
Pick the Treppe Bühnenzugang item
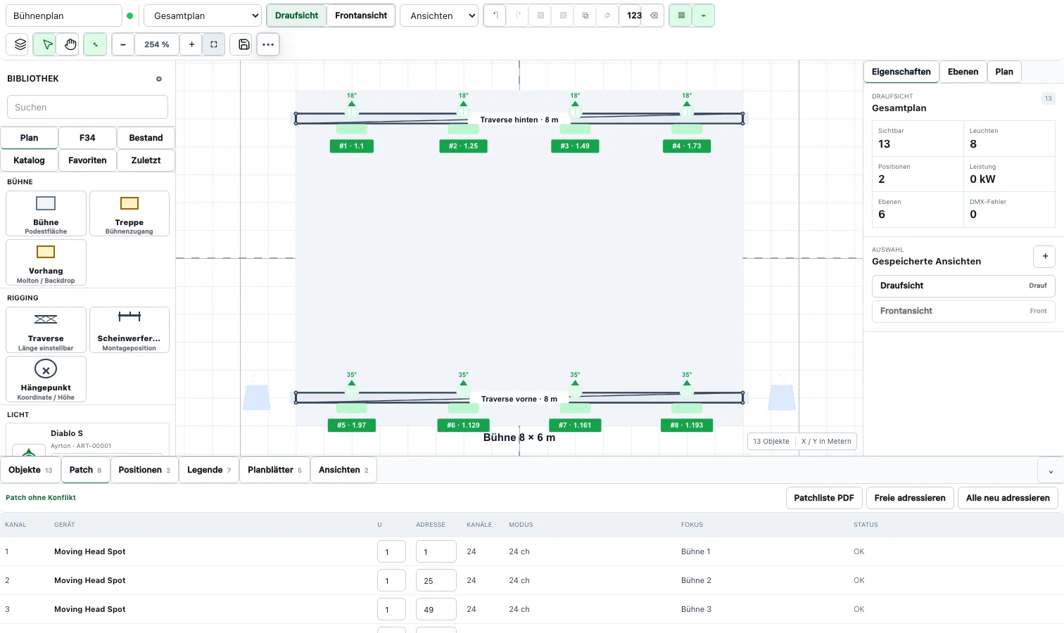click(x=129, y=214)
